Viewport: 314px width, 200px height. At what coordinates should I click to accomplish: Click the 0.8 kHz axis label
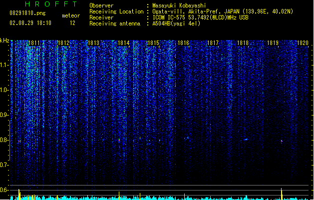4,140
